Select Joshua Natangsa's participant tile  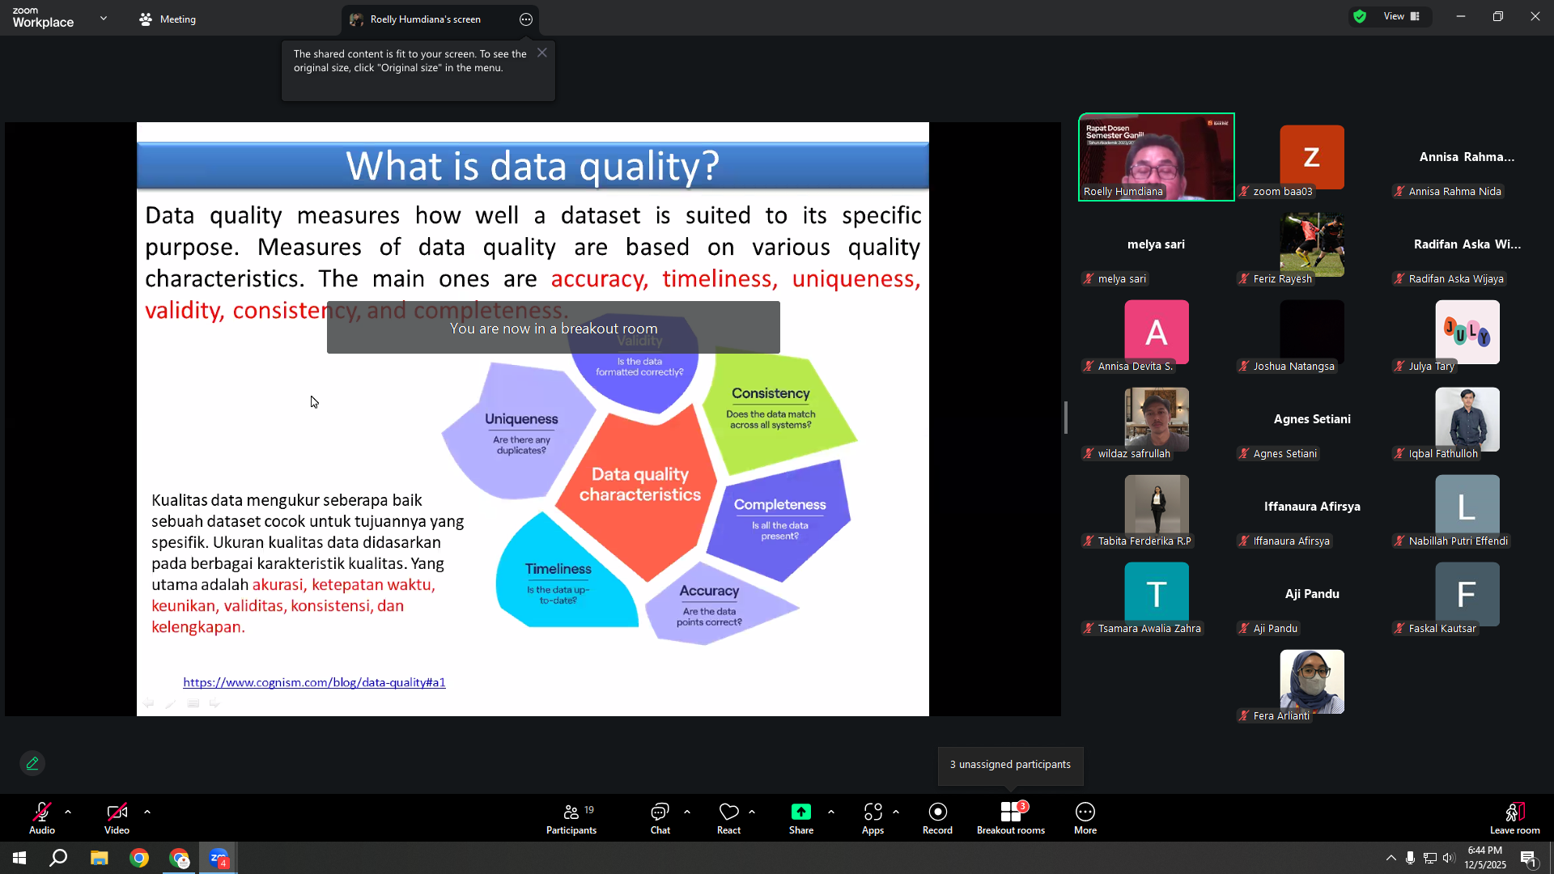[x=1311, y=332]
